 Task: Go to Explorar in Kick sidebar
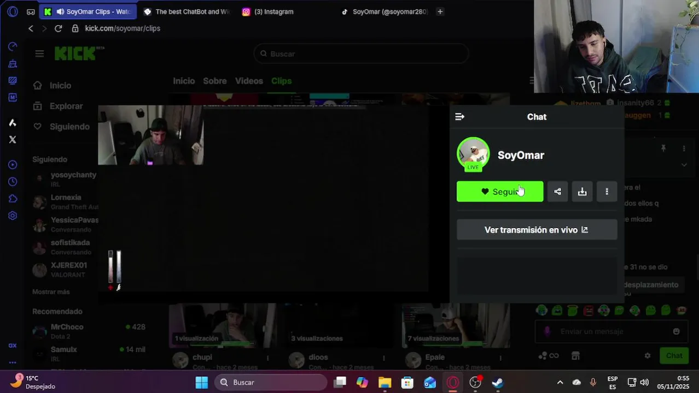click(58, 106)
